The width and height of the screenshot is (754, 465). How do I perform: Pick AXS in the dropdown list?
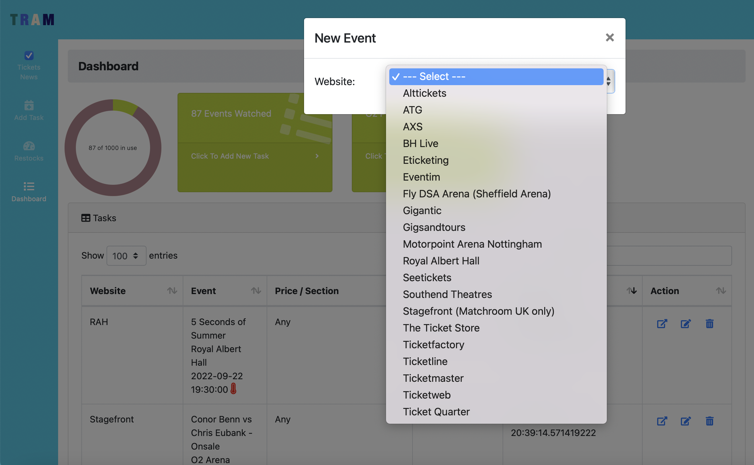coord(413,126)
